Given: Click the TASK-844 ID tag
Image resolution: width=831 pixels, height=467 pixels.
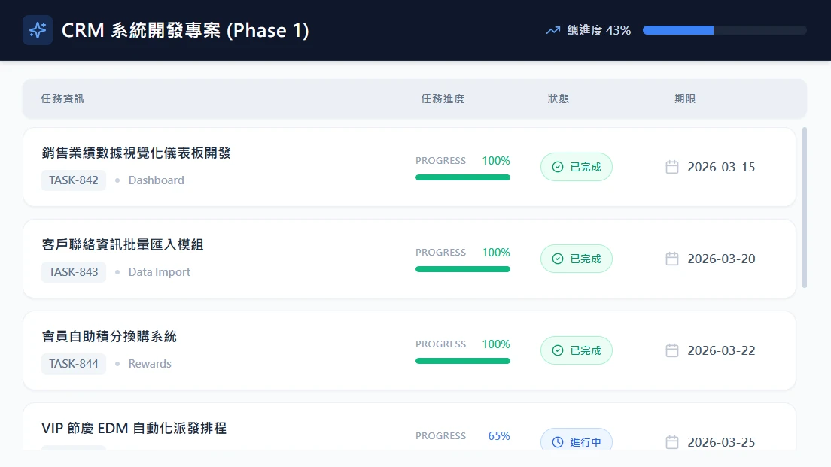Looking at the screenshot, I should click(x=74, y=364).
